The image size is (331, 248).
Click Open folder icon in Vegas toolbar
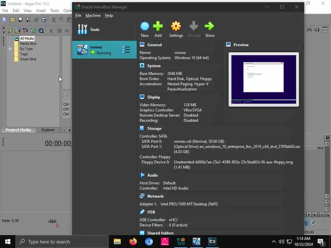pos(13,20)
